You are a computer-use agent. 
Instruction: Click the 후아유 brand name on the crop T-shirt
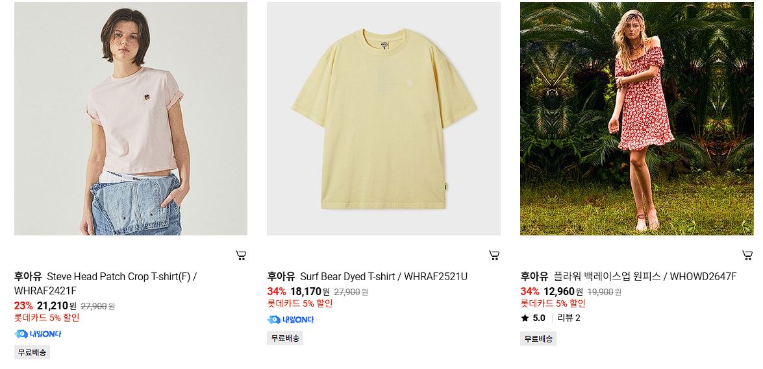point(28,277)
